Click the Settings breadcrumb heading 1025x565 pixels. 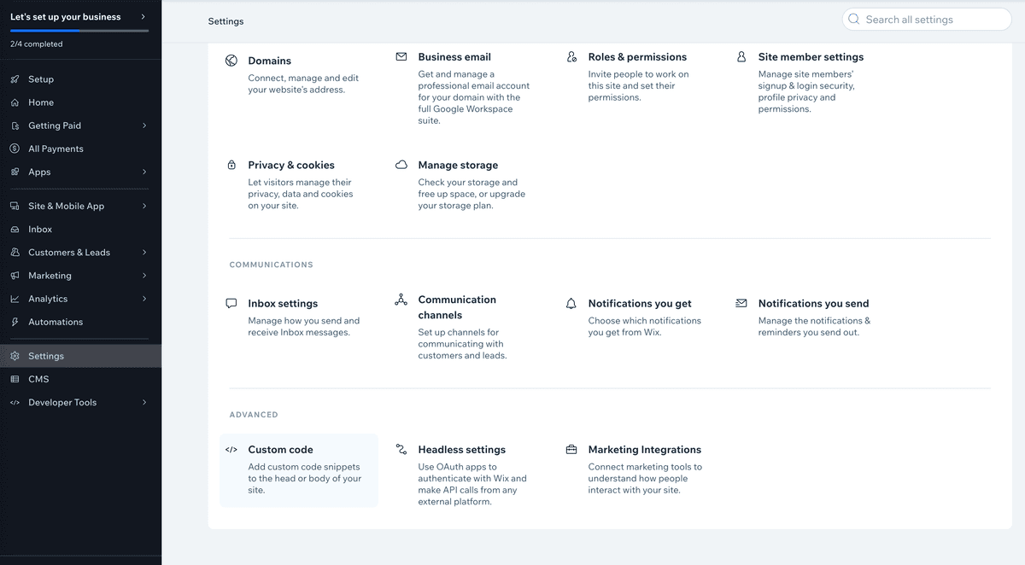pyautogui.click(x=225, y=21)
